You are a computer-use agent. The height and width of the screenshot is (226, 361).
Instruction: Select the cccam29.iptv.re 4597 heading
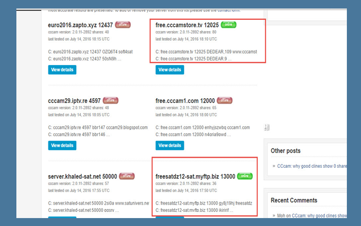point(74,101)
